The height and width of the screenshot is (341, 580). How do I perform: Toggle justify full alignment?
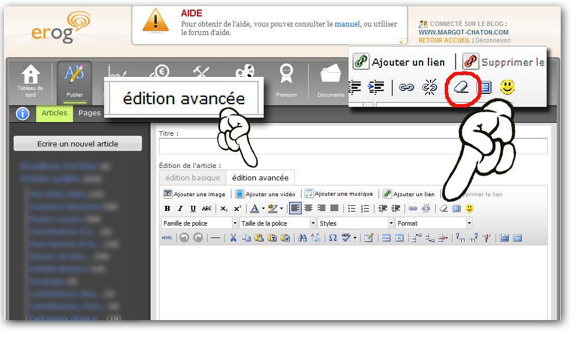(x=334, y=208)
